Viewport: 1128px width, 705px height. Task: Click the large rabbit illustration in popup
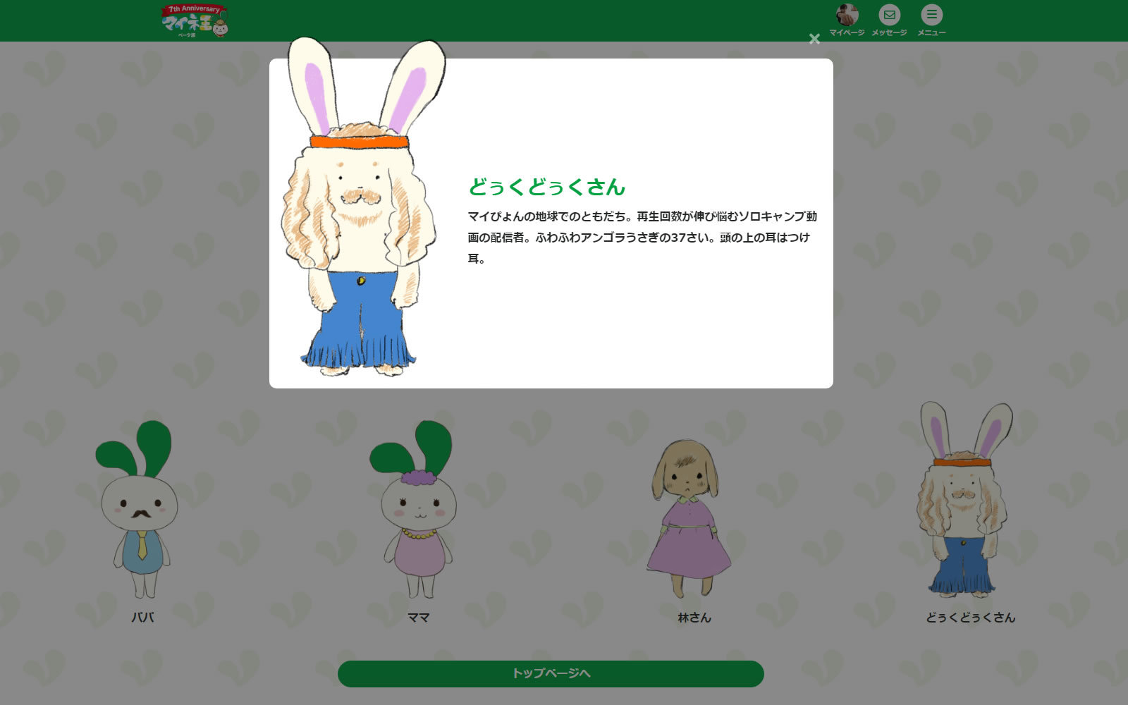click(363, 206)
